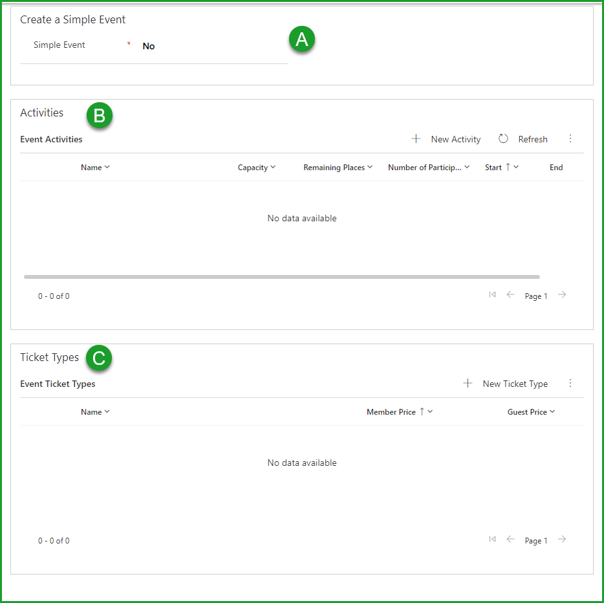Open More commands menu in Activities section
The width and height of the screenshot is (604, 603).
point(570,138)
